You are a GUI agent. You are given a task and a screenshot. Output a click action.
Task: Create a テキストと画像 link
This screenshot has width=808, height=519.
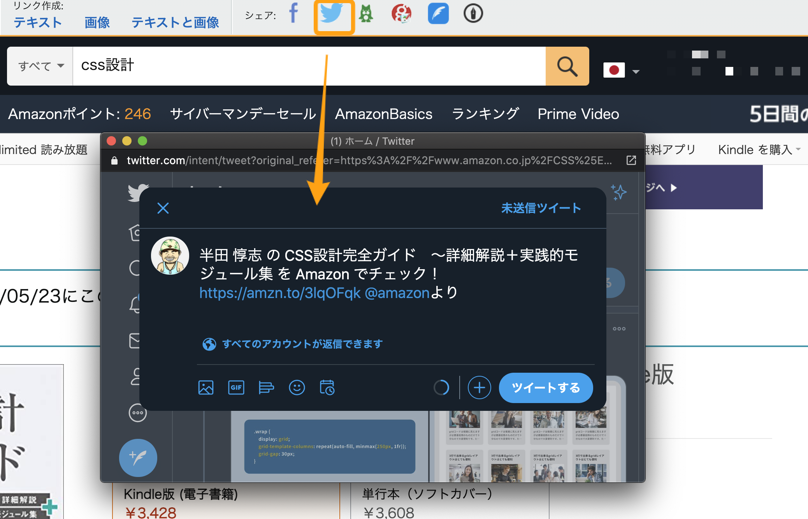175,23
